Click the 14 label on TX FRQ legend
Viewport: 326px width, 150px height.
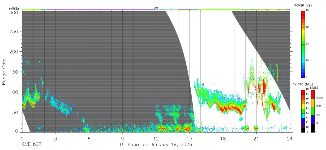coord(307,108)
